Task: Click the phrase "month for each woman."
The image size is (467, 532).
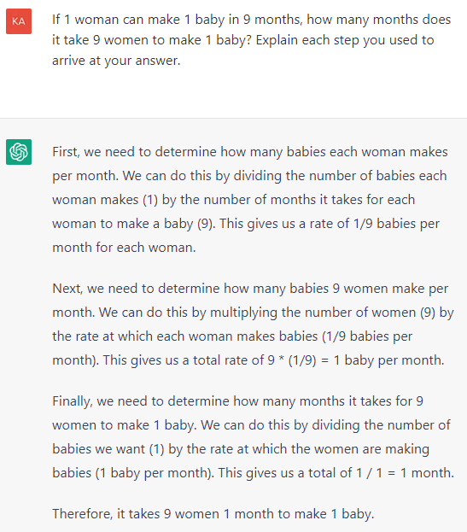Action: point(124,248)
